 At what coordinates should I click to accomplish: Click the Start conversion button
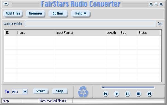tap(41, 91)
